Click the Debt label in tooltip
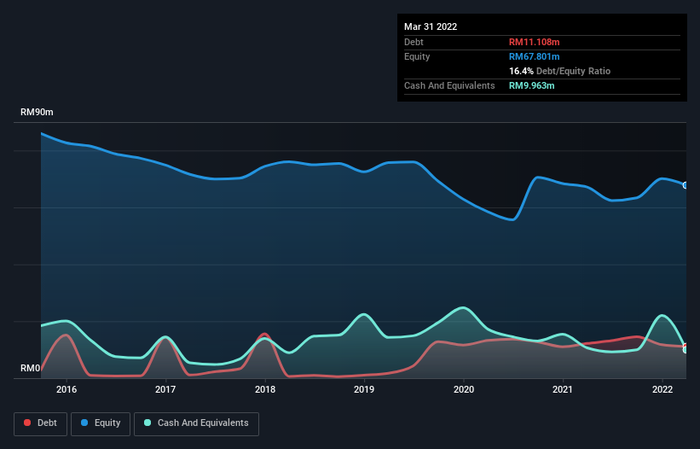 (x=414, y=42)
